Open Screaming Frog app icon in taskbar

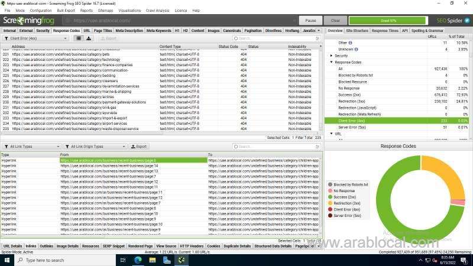(182, 260)
